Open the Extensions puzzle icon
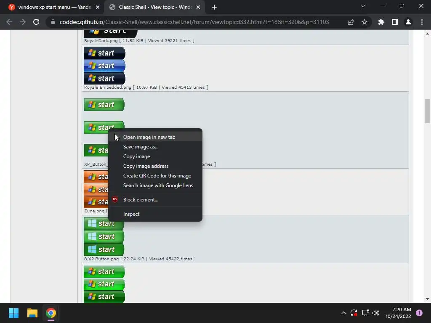 point(381,22)
